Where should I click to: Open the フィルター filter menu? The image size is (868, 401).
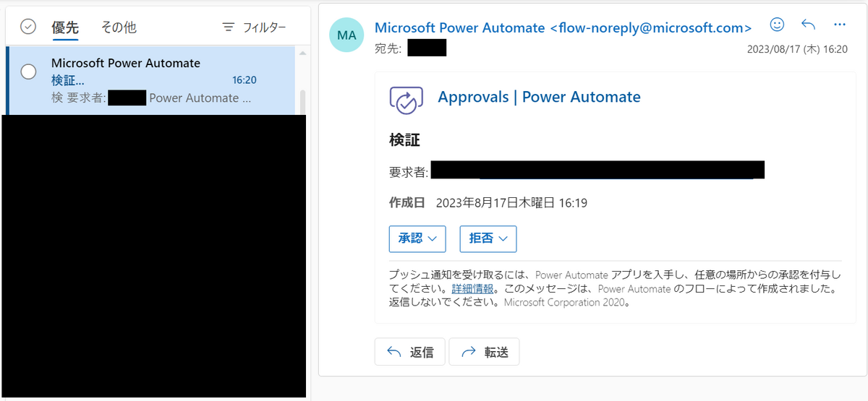click(x=254, y=27)
